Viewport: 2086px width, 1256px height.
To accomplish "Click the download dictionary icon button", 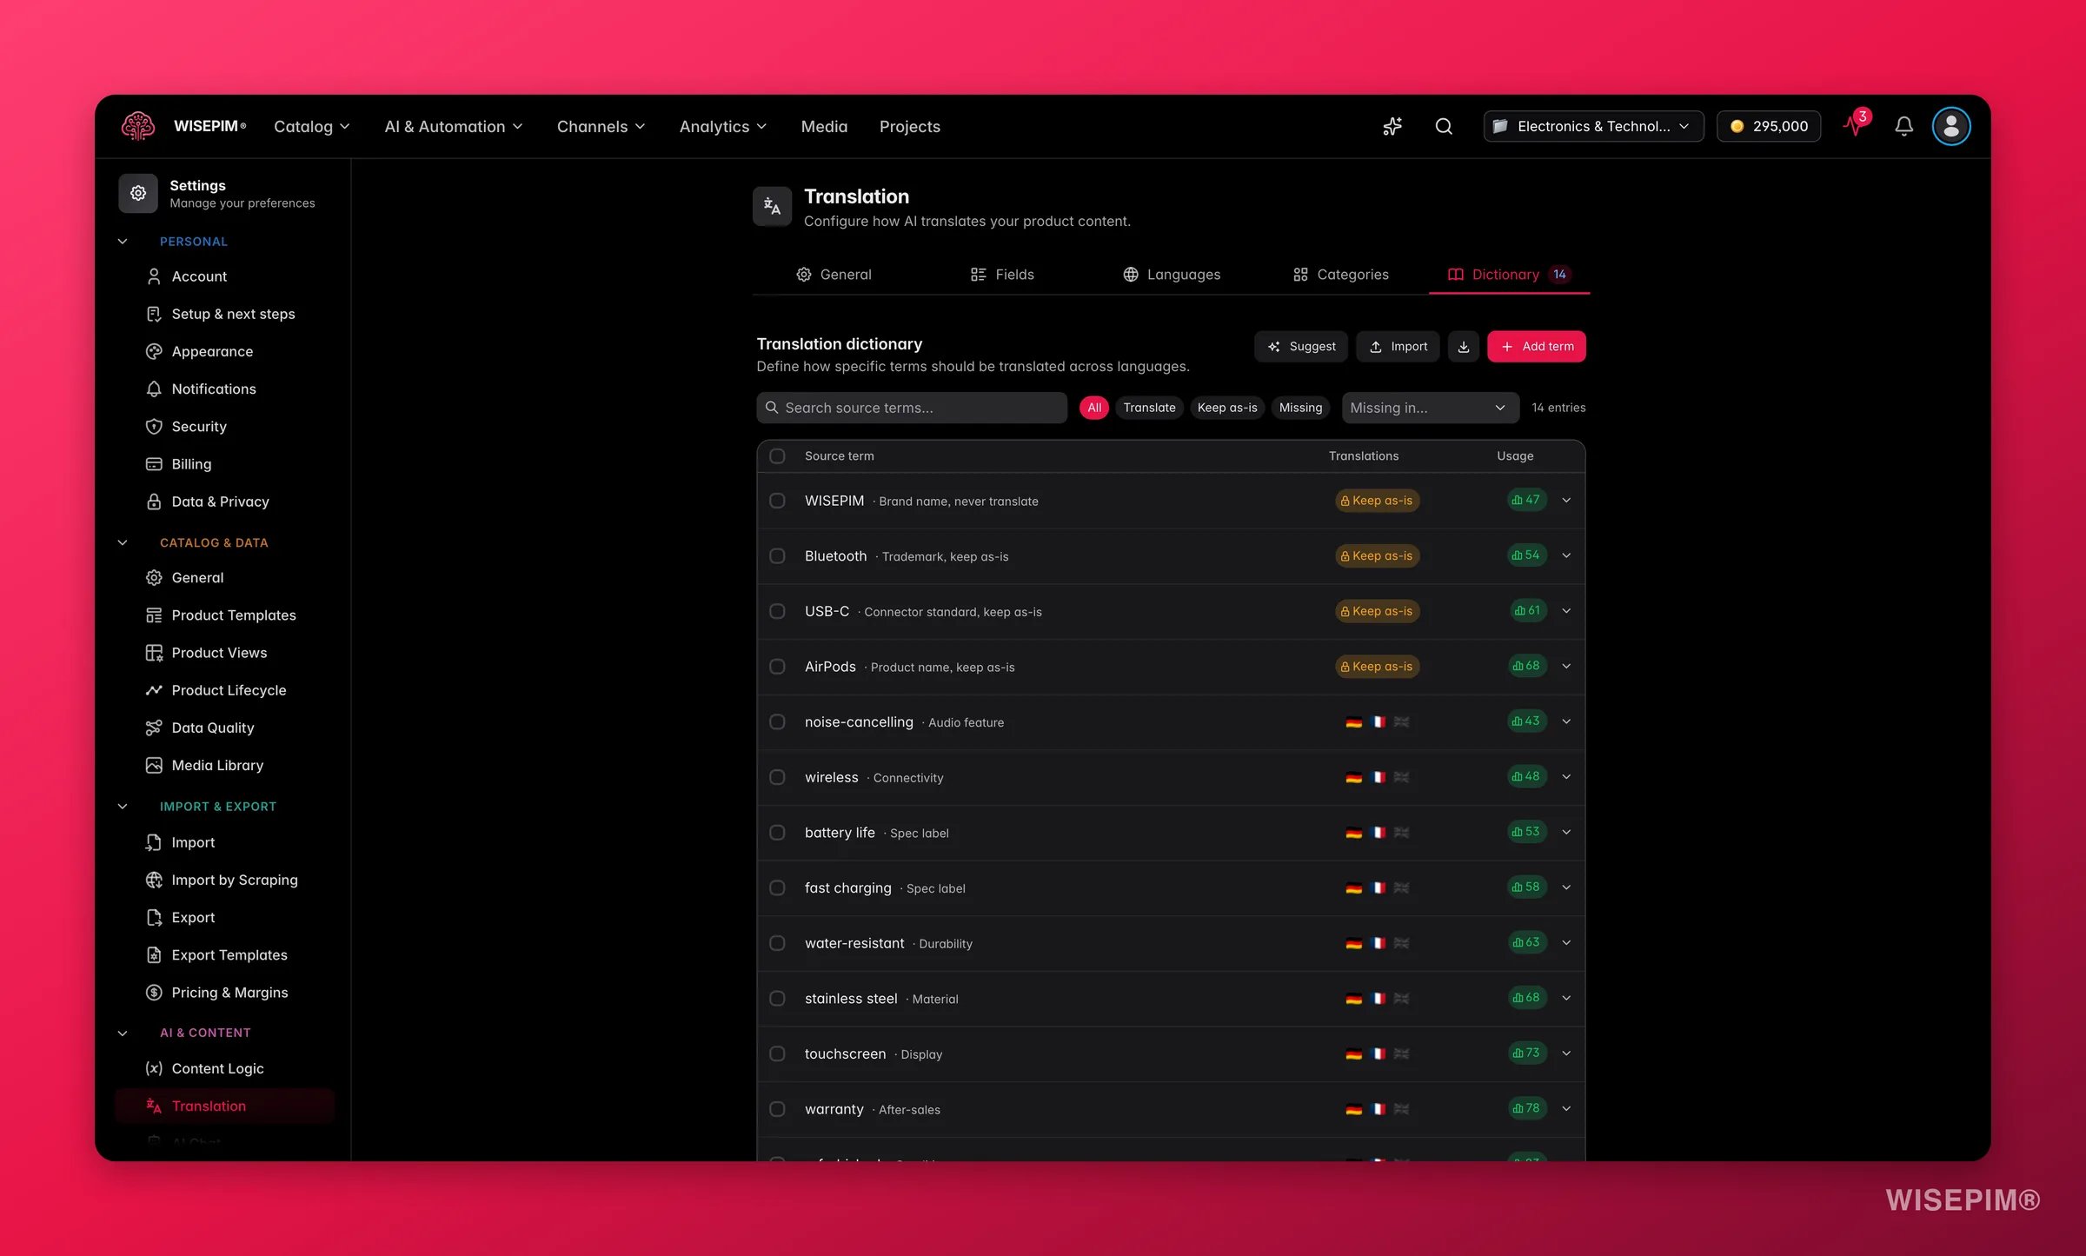I will click(1464, 346).
